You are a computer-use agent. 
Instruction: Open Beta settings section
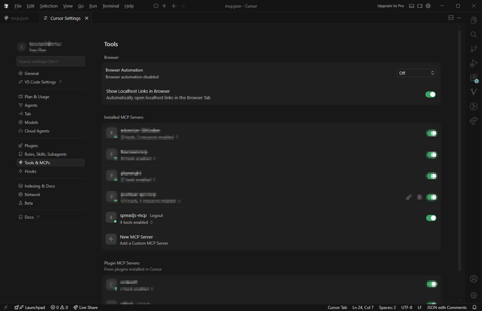(51, 203)
